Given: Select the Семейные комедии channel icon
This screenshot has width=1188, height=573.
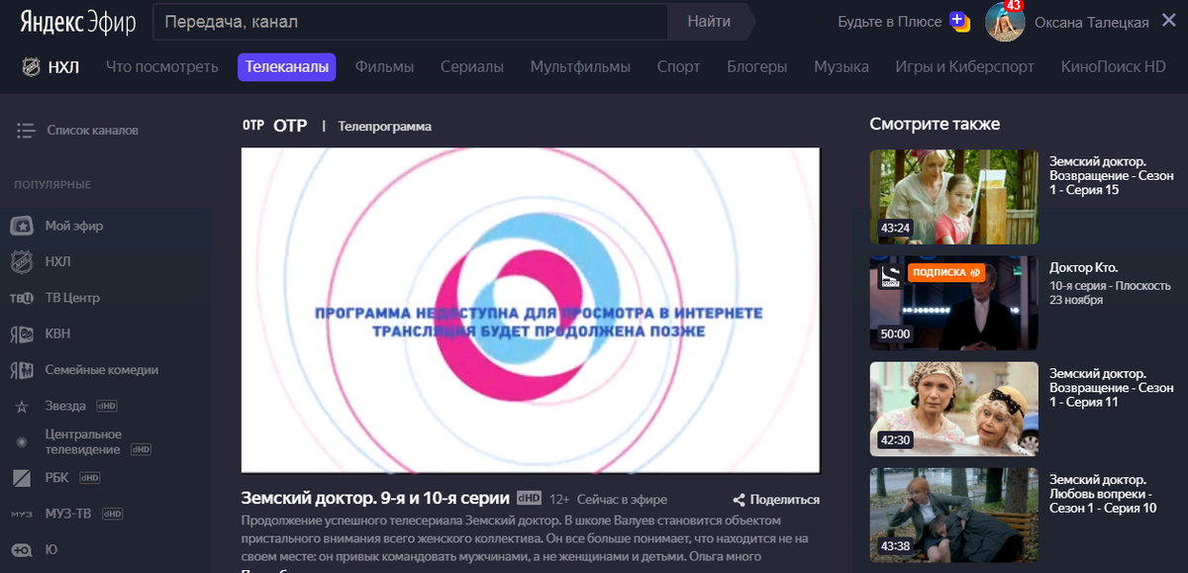Looking at the screenshot, I should pos(21,370).
